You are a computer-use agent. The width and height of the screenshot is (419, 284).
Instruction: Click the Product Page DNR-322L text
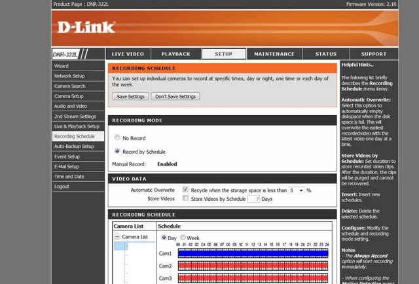click(81, 4)
